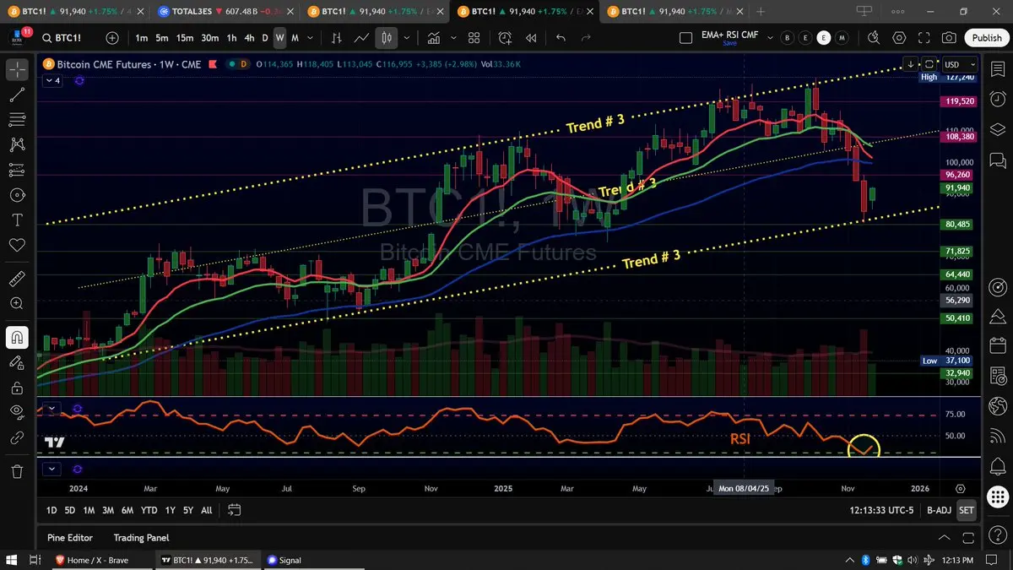Toggle SET settlement as close
The image size is (1013, 570).
(966, 510)
